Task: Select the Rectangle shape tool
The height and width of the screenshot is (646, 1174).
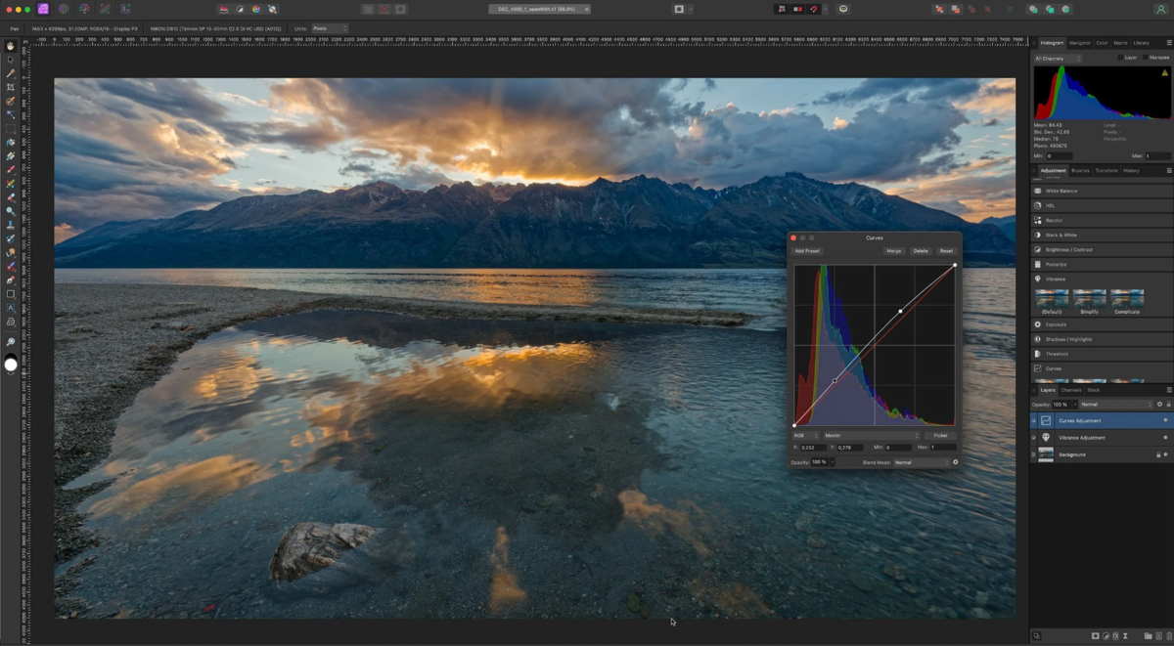Action: click(x=11, y=294)
